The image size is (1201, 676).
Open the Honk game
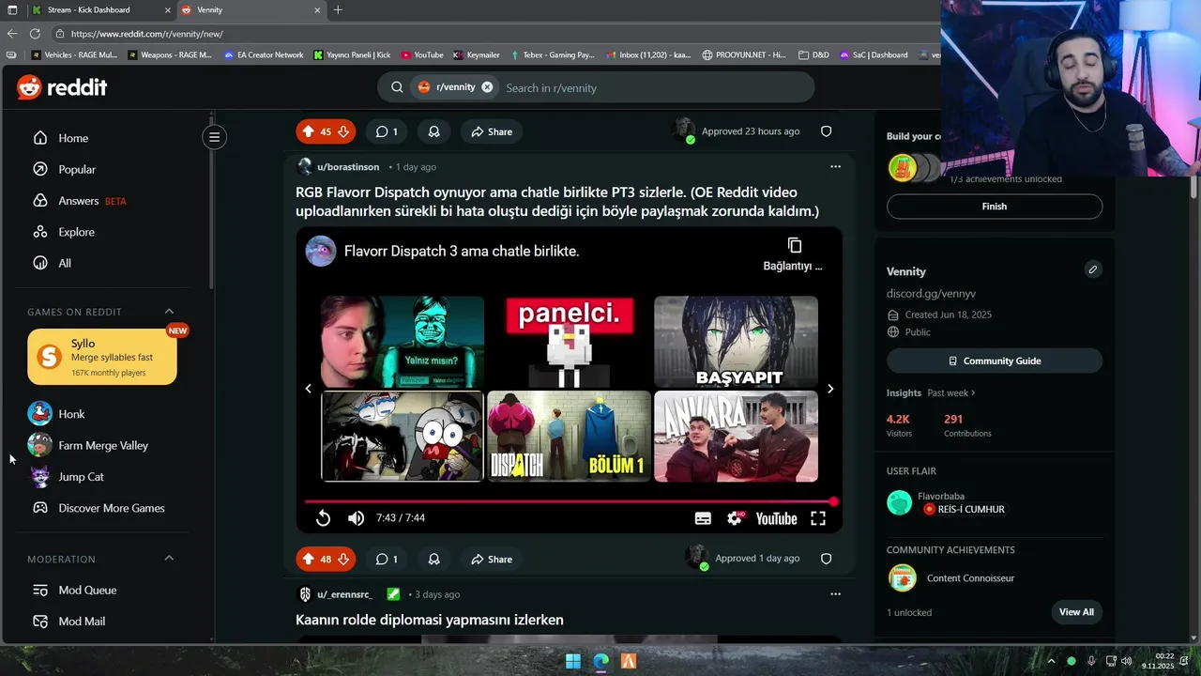click(71, 414)
